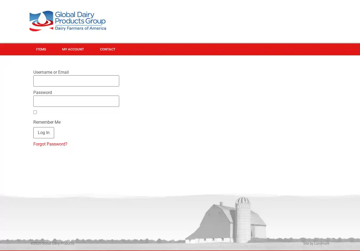Click empty area of red navigation bar

click(227, 49)
